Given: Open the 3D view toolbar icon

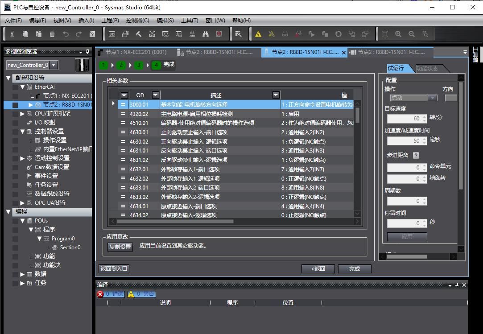Looking at the screenshot, I should point(112,34).
